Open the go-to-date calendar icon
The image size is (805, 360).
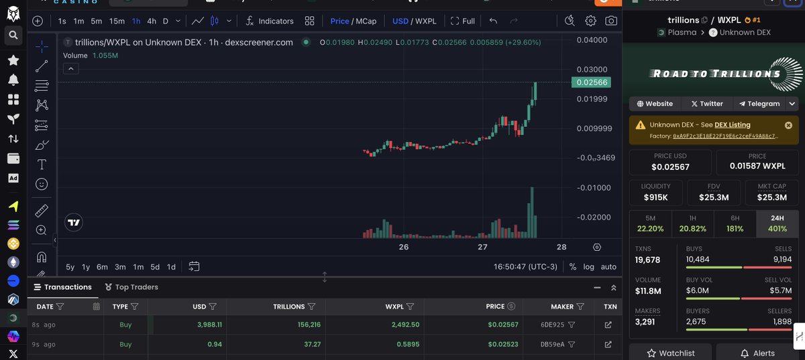(194, 266)
